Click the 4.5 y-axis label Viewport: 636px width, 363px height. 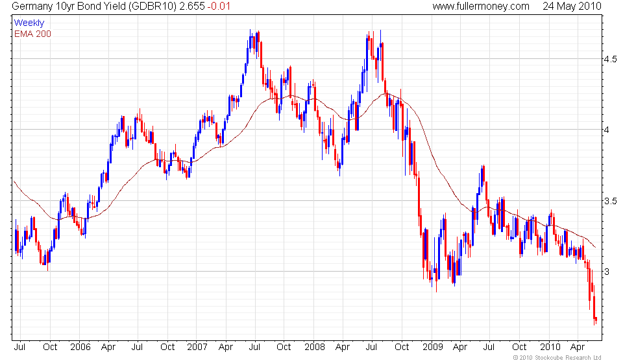coord(611,59)
